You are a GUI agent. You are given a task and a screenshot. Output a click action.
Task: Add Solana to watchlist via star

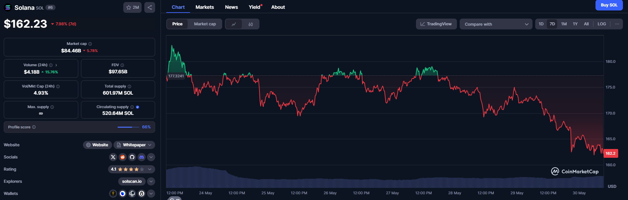(132, 7)
